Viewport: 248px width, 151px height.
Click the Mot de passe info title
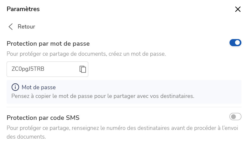(x=39, y=87)
